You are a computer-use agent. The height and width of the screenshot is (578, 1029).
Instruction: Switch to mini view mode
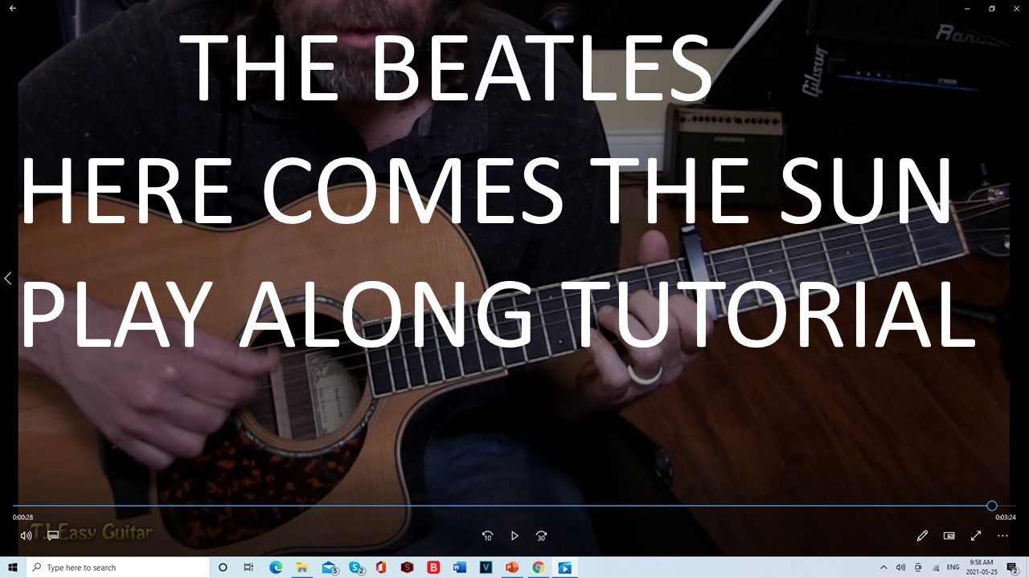click(x=949, y=535)
